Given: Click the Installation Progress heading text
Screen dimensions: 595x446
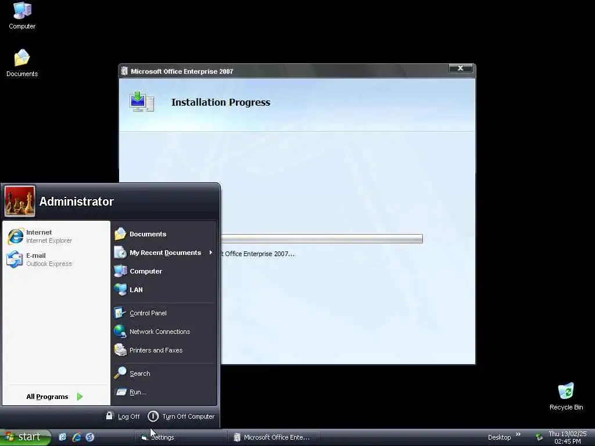Looking at the screenshot, I should click(221, 102).
